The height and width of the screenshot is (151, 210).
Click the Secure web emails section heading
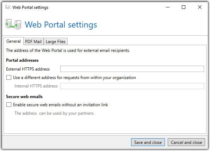(24, 97)
